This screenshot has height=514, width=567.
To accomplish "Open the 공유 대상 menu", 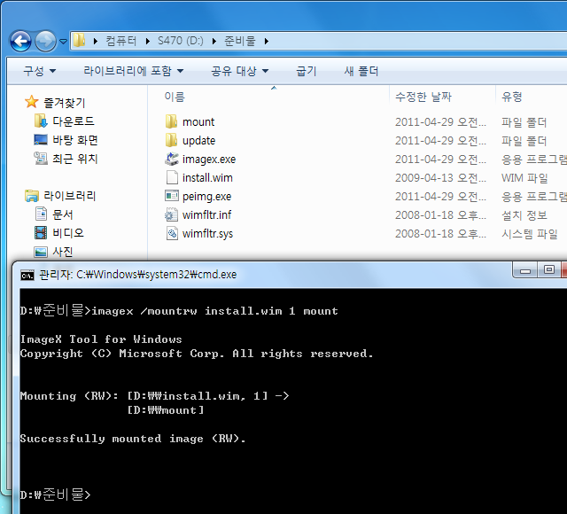I will tap(240, 71).
